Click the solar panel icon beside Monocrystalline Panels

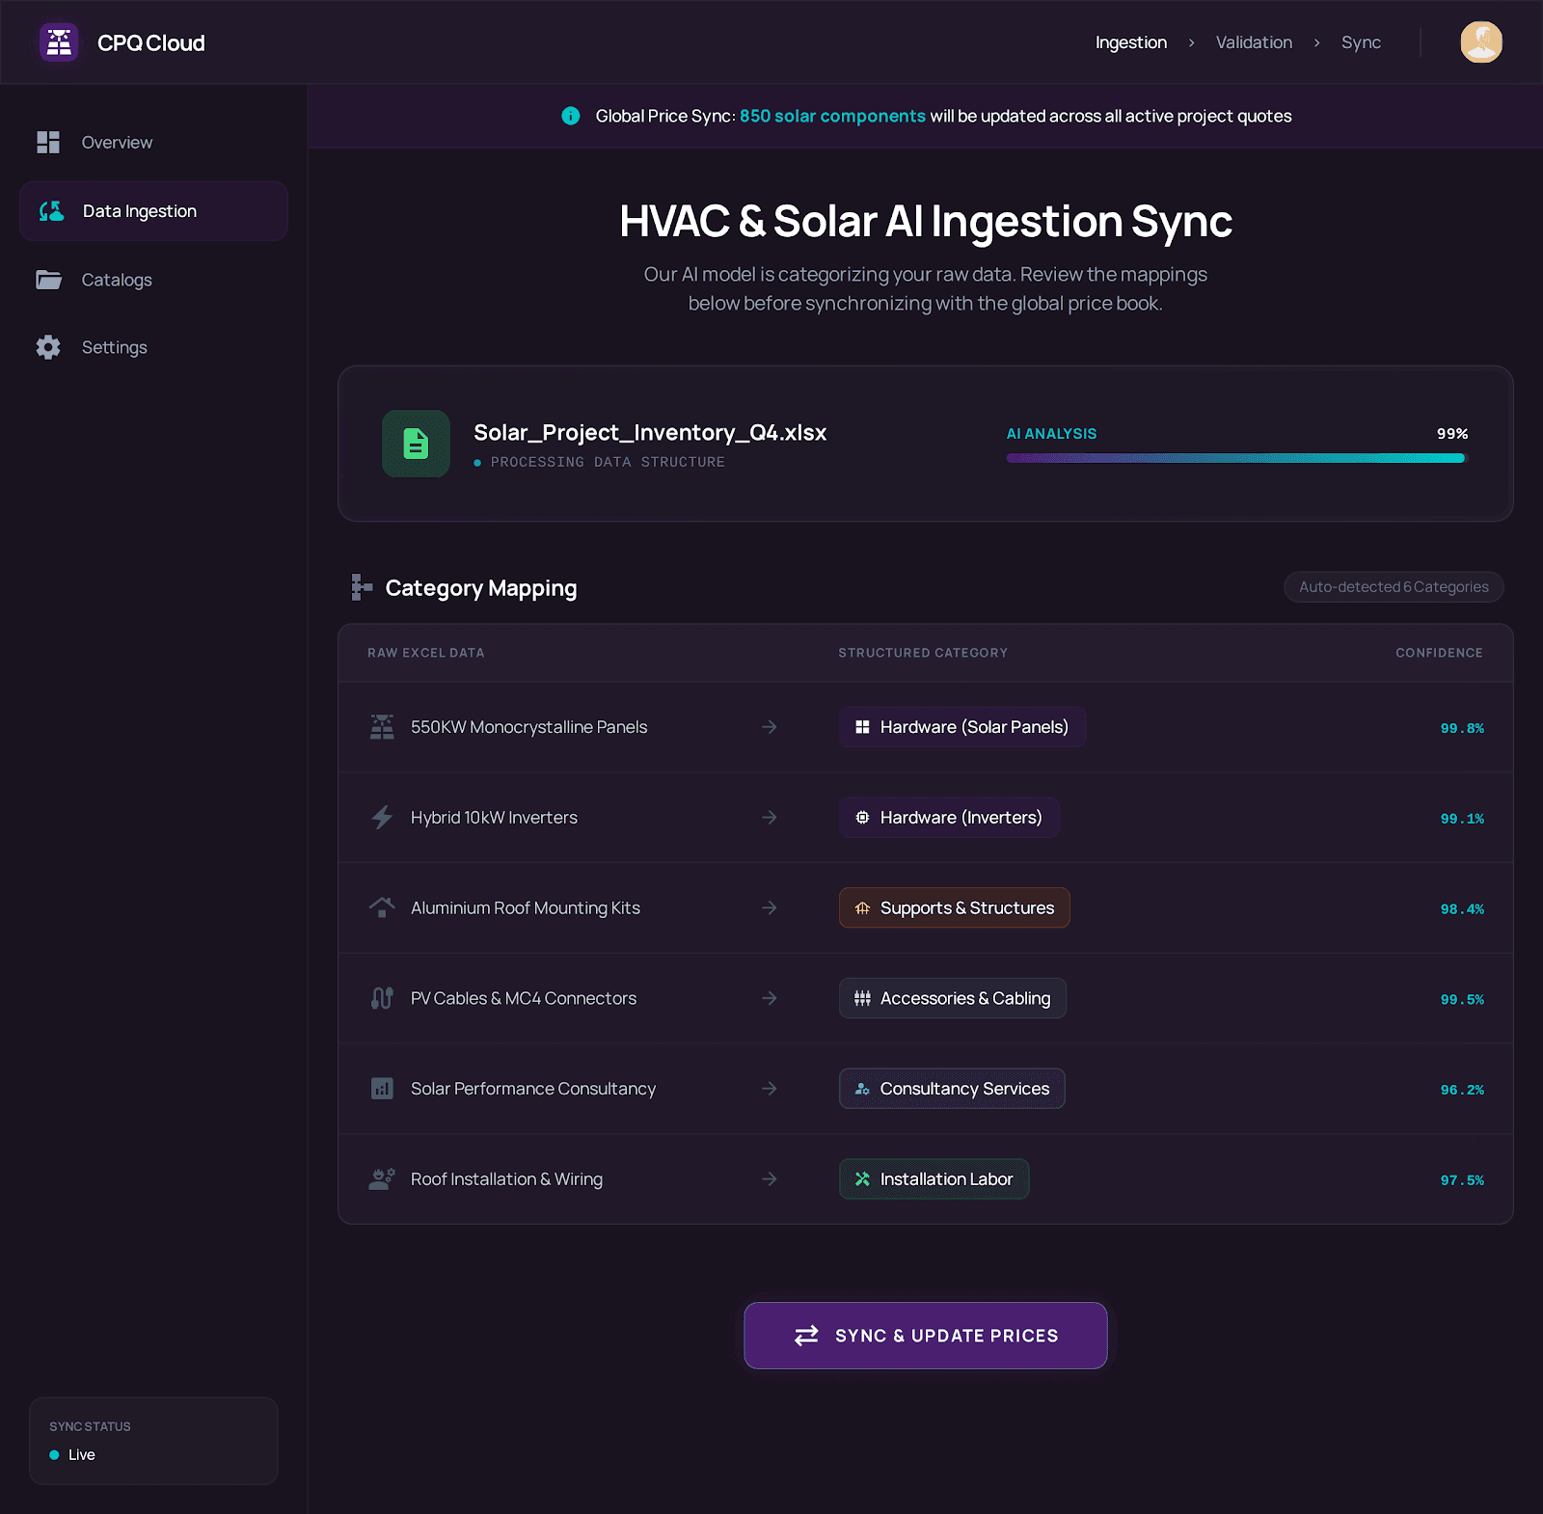(x=382, y=727)
